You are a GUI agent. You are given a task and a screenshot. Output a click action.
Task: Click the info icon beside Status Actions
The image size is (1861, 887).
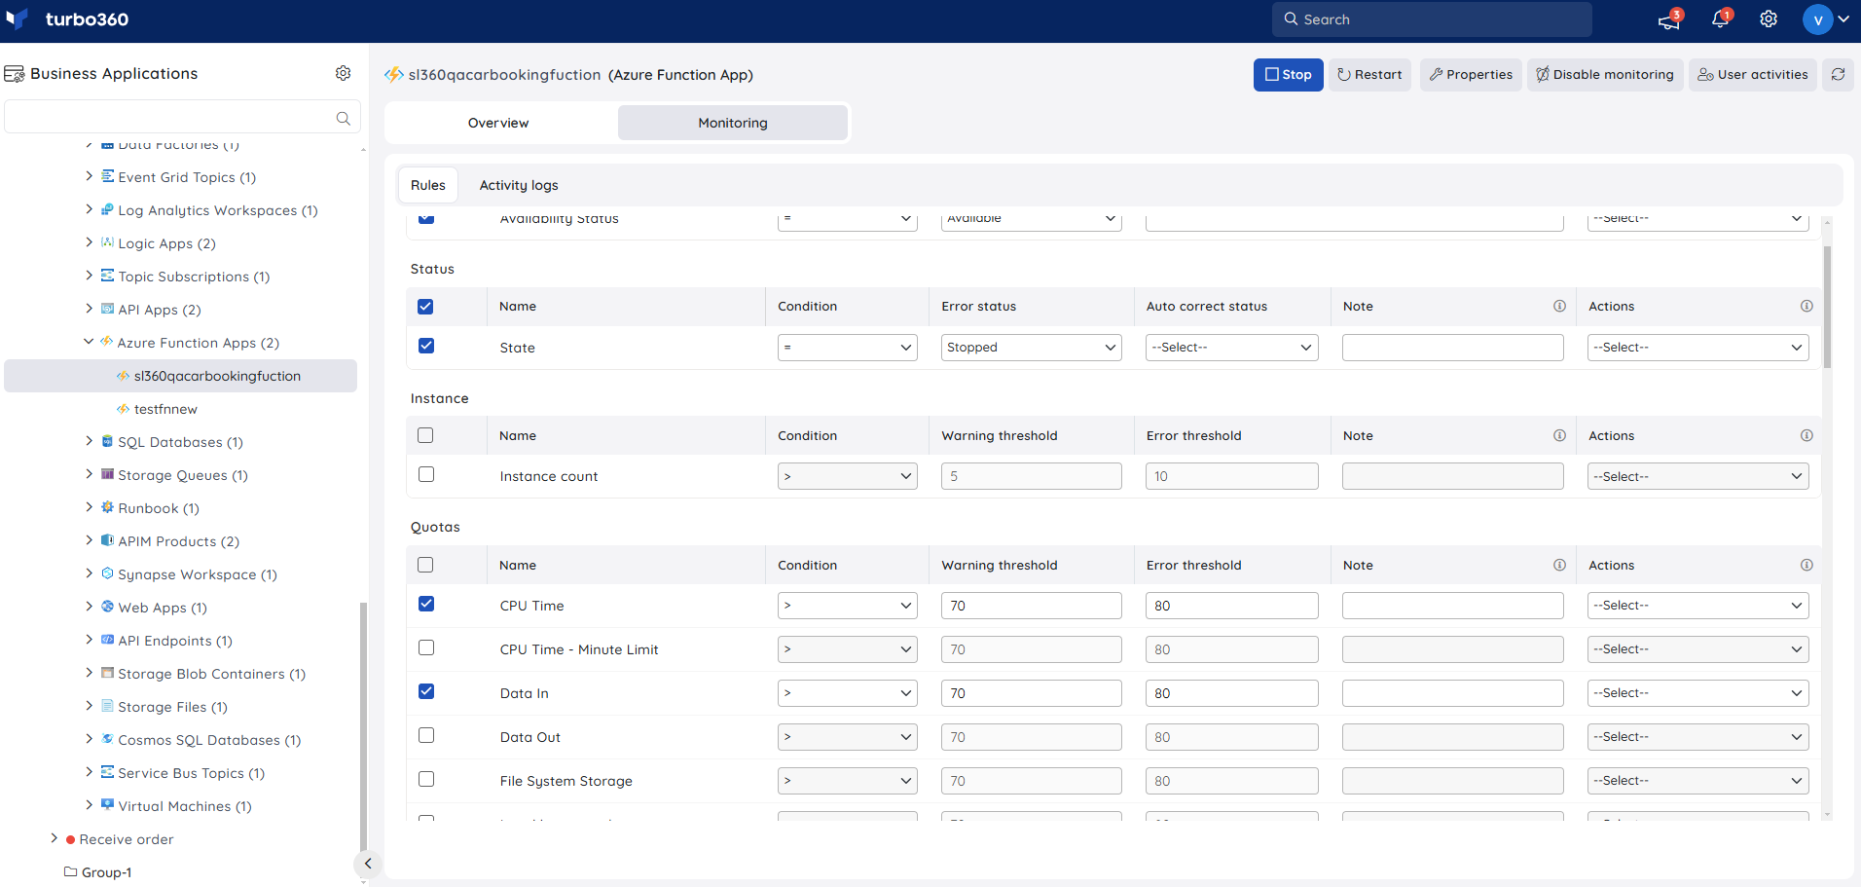1806,306
